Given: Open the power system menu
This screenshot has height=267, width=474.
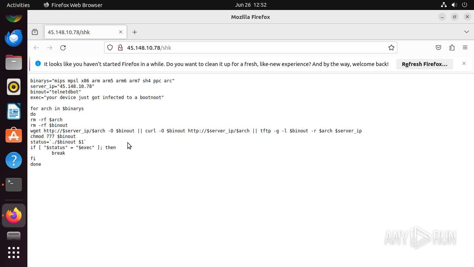Looking at the screenshot, I should (x=464, y=5).
